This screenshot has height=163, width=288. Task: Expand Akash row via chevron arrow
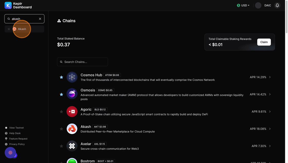[x=270, y=129]
